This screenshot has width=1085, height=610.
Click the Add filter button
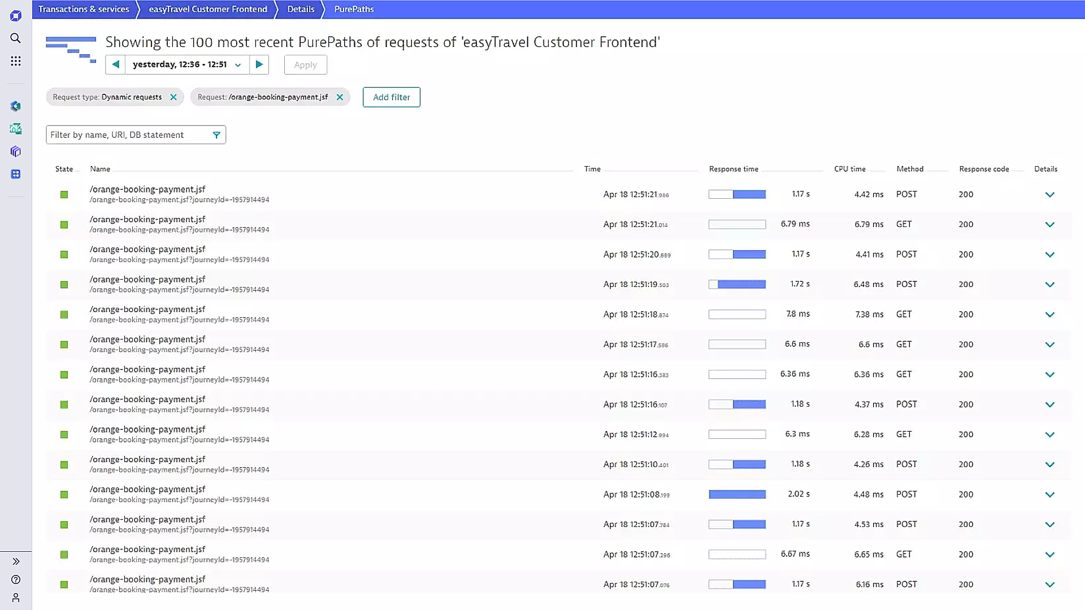391,97
